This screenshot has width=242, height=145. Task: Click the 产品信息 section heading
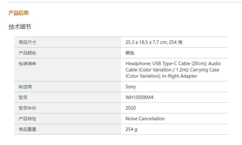[19, 13]
